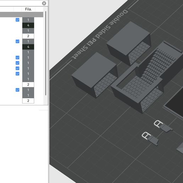The image size is (183, 183).
Task: Select the upper small ladder-shaped part
Action: coord(163,126)
